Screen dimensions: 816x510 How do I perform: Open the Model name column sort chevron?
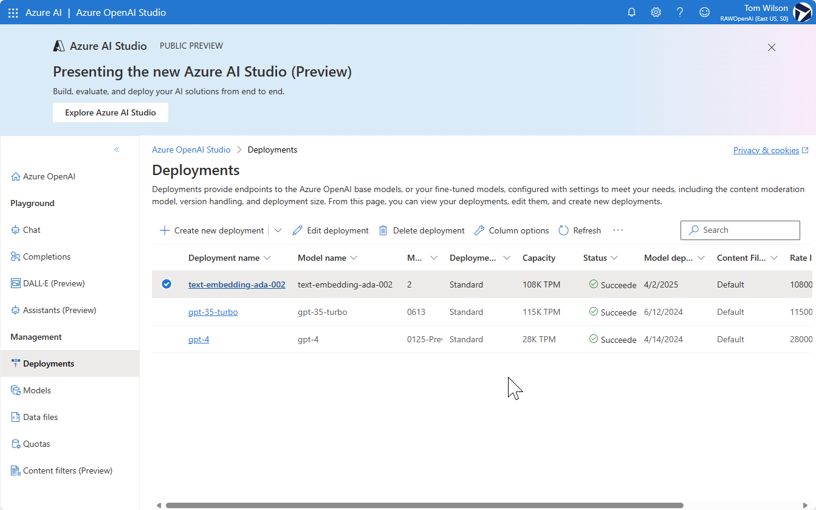[354, 258]
